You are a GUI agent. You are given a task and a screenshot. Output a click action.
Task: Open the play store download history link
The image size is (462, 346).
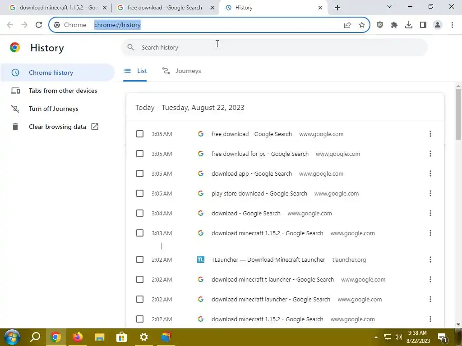point(259,194)
